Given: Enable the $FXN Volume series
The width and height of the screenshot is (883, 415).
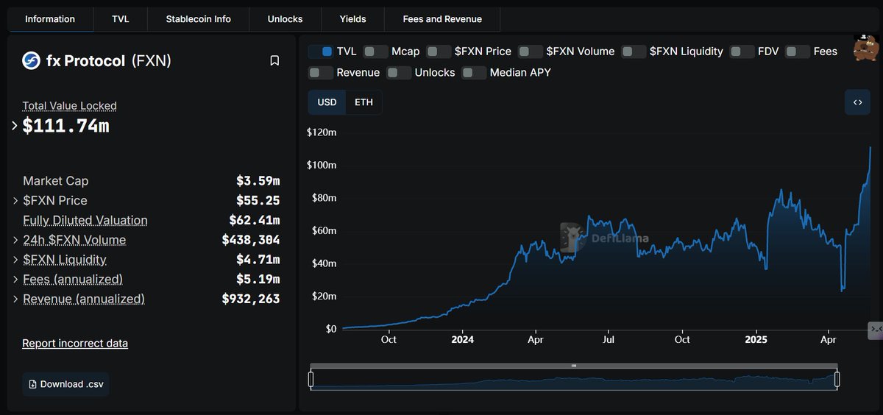Looking at the screenshot, I should 530,52.
